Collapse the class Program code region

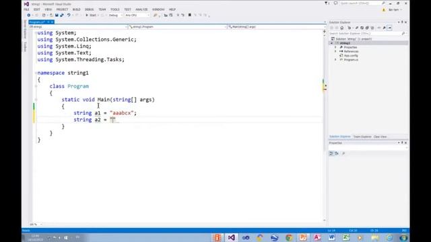pyautogui.click(x=36, y=86)
